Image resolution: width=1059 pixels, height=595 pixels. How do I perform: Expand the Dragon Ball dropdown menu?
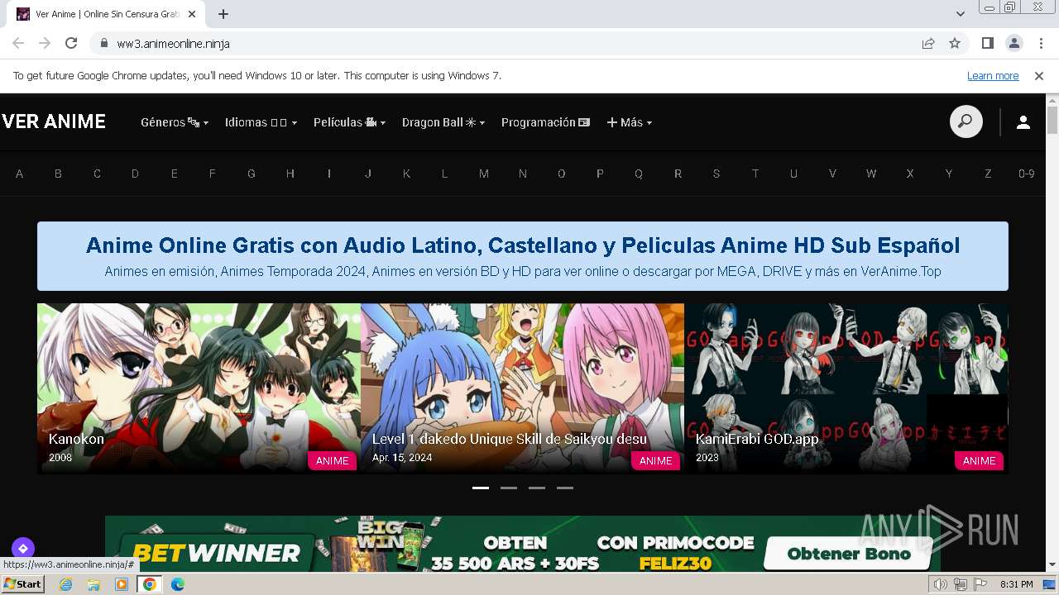coord(443,122)
